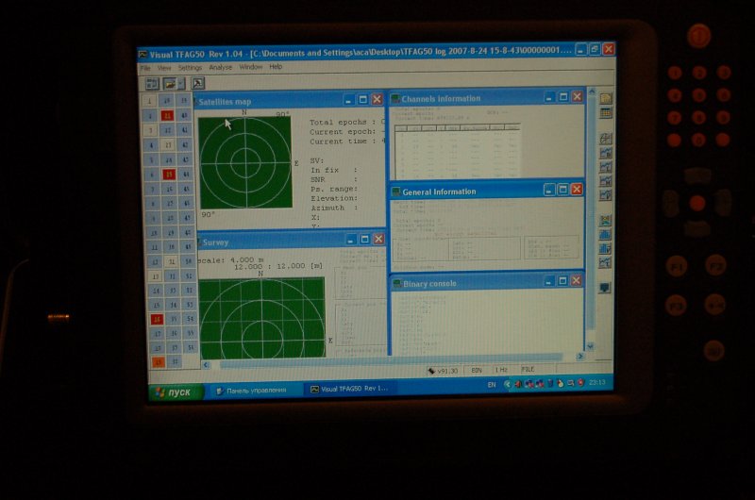Image resolution: width=755 pixels, height=500 pixels.
Task: Open the Window menu
Action: click(251, 67)
